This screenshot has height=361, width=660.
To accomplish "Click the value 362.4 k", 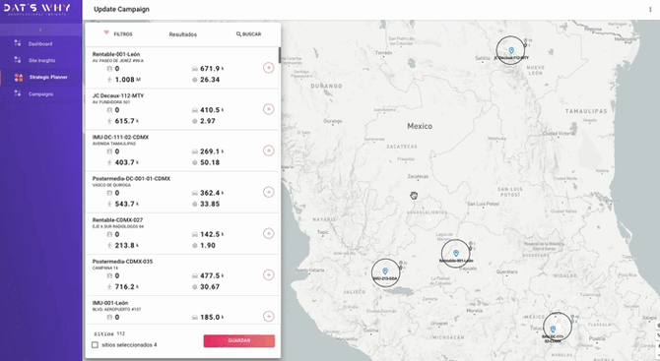I will [212, 193].
